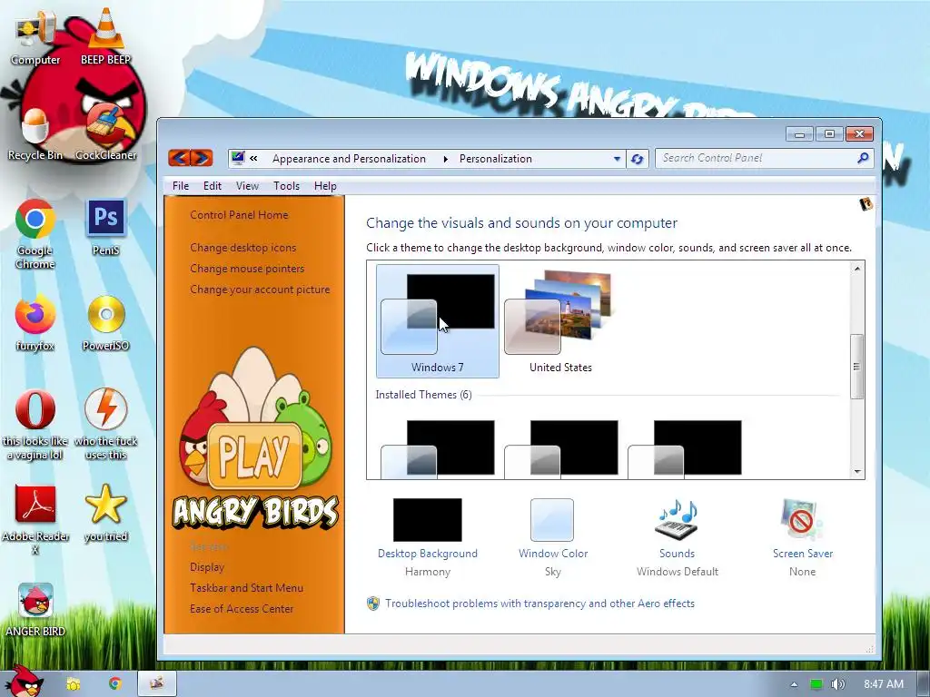Viewport: 930px width, 697px height.
Task: Select the ANGER BIRD desktop icon
Action: pos(35,609)
